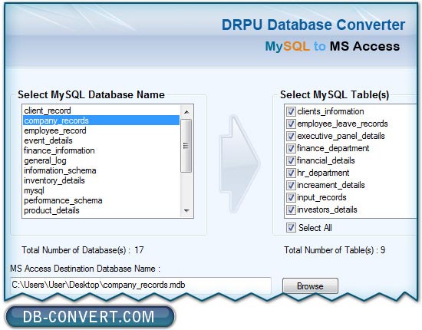Click the increament_details table name
422x330 pixels.
coord(331,185)
